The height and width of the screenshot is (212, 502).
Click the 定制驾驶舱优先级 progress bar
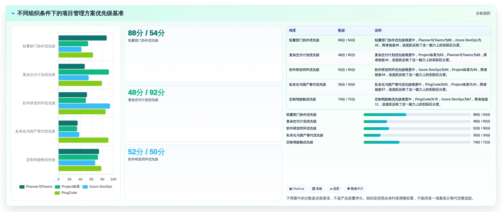pos(417,142)
